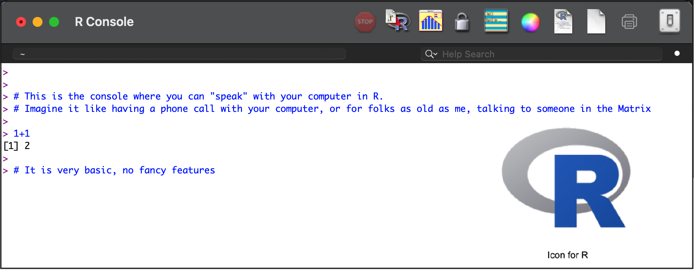Viewport: 694px width, 270px height.
Task: Click the red STOP sign icon
Action: [365, 22]
